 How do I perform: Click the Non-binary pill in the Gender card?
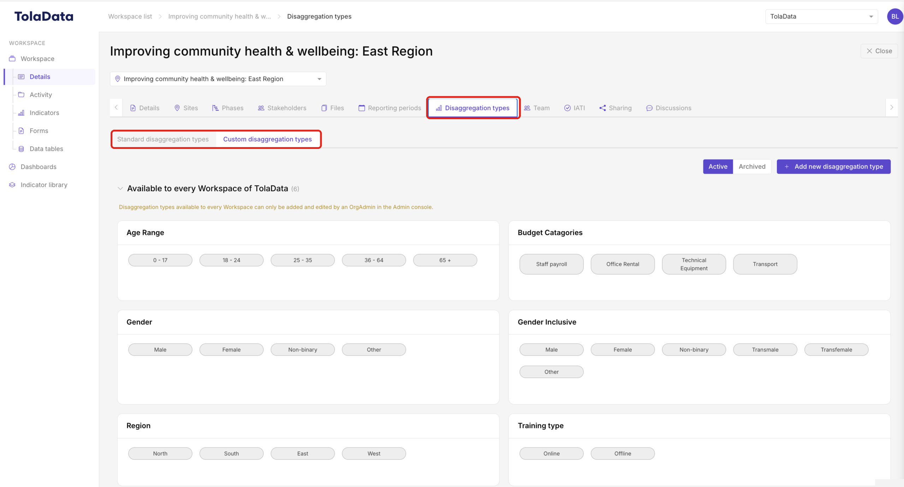click(x=303, y=349)
